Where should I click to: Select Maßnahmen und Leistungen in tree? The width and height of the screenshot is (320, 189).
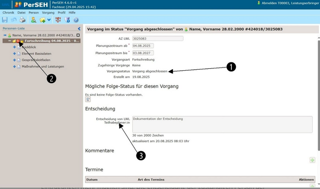coord(43,67)
